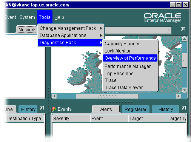Detach the jobs pane with arrow icon
The width and height of the screenshot is (191, 142).
42,108
